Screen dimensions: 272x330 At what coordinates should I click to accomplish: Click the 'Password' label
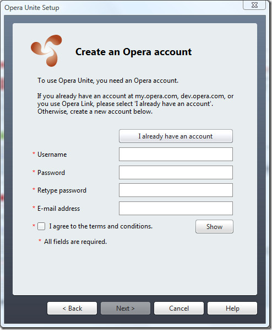coord(51,173)
